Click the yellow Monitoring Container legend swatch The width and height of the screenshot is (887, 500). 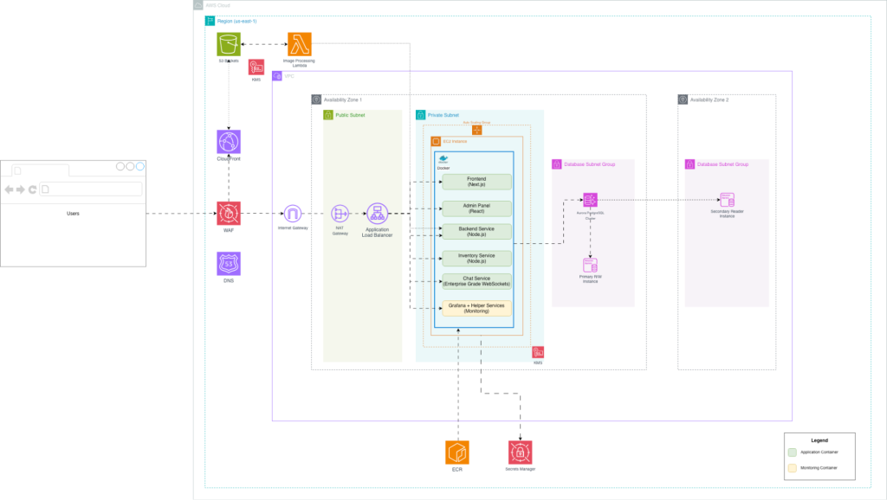tap(793, 468)
